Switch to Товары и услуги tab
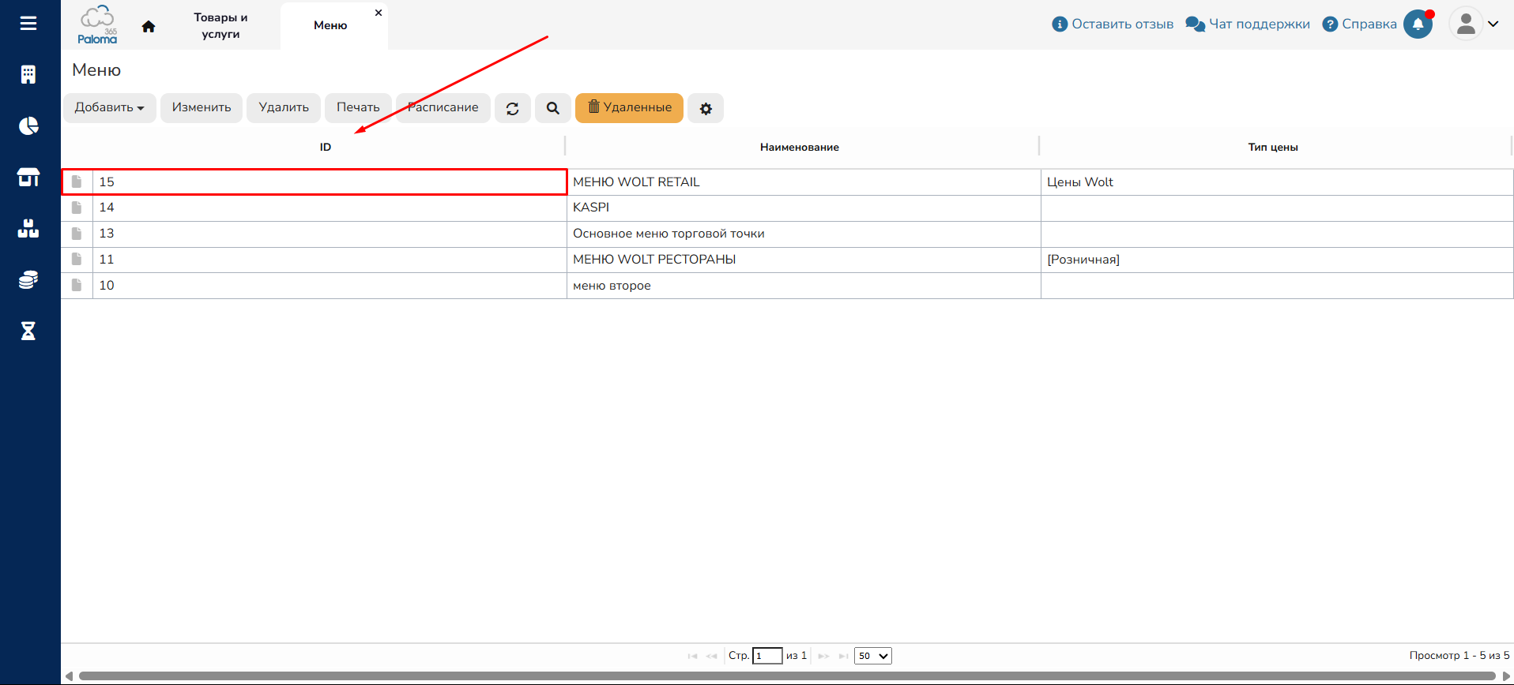 point(220,25)
